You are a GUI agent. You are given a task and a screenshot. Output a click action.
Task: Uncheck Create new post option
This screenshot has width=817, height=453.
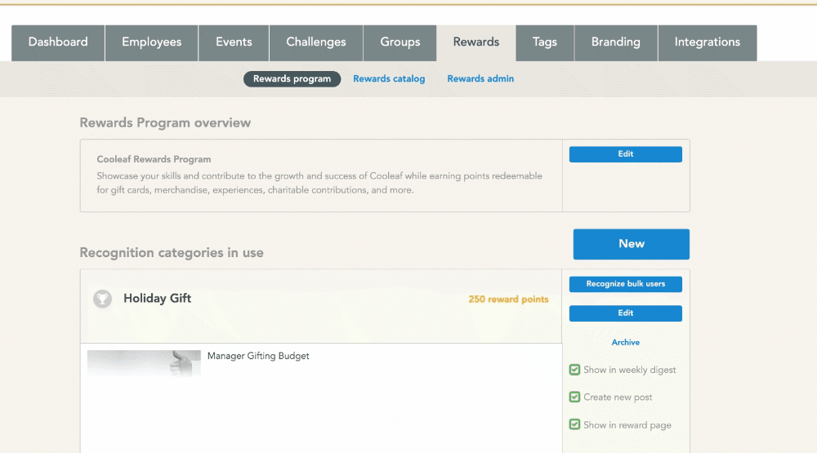(x=574, y=397)
